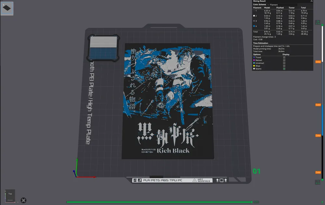
Task: Click Prepare and timelapse time line
Action: point(271,46)
